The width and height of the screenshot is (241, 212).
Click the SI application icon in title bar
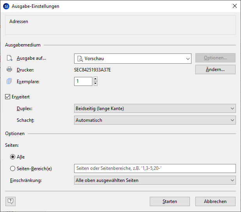click(6, 6)
